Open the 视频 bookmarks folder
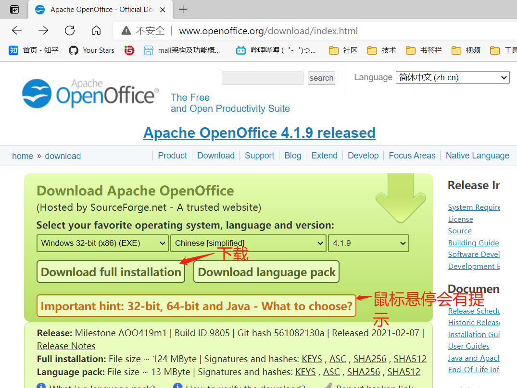This screenshot has width=517, height=388. tap(466, 50)
